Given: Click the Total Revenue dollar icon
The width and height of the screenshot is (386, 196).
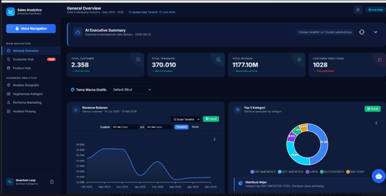Looking at the screenshot, I should point(299,60).
